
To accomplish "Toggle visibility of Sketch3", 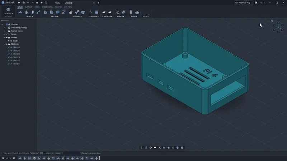I will click(x=9, y=54).
